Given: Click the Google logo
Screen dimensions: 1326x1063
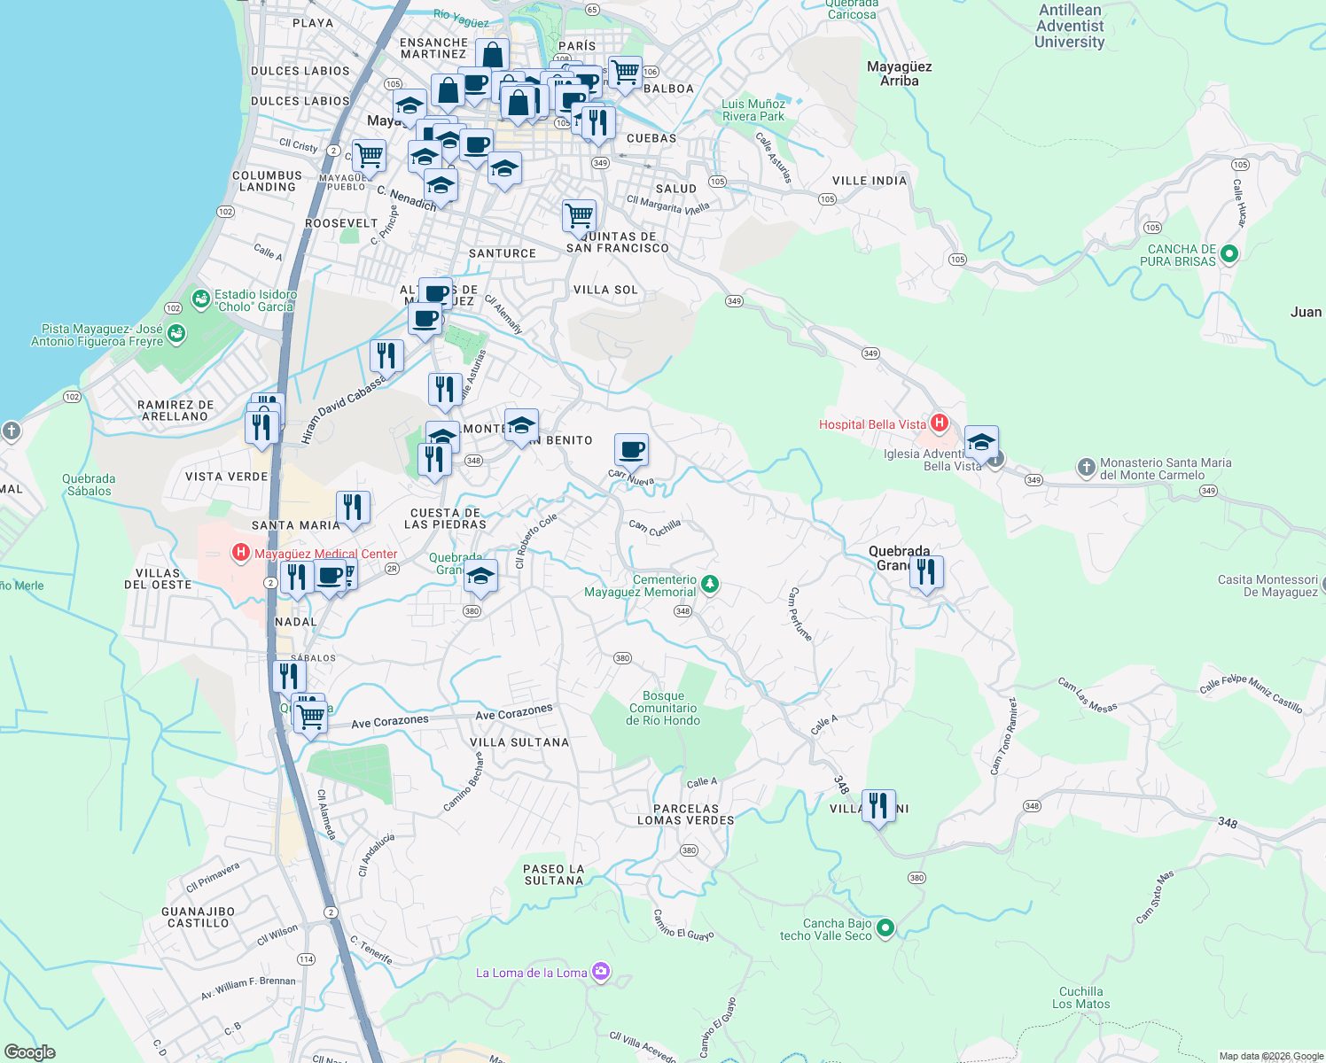Looking at the screenshot, I should click(30, 1051).
